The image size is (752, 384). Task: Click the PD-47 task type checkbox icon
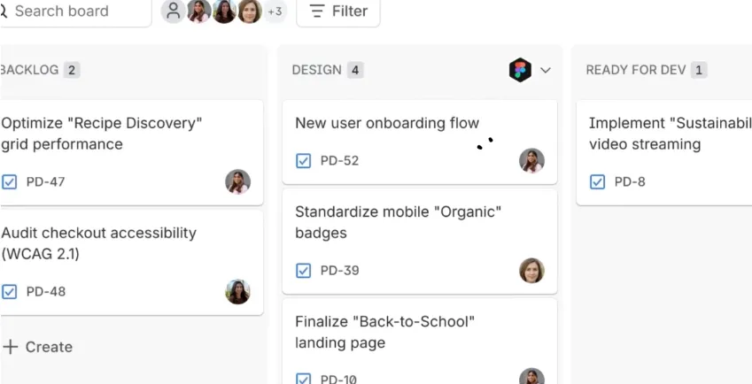coord(10,181)
